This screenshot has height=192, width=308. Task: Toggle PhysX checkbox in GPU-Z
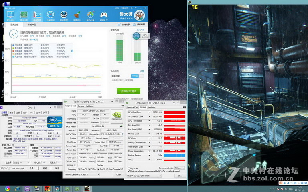[98, 169]
